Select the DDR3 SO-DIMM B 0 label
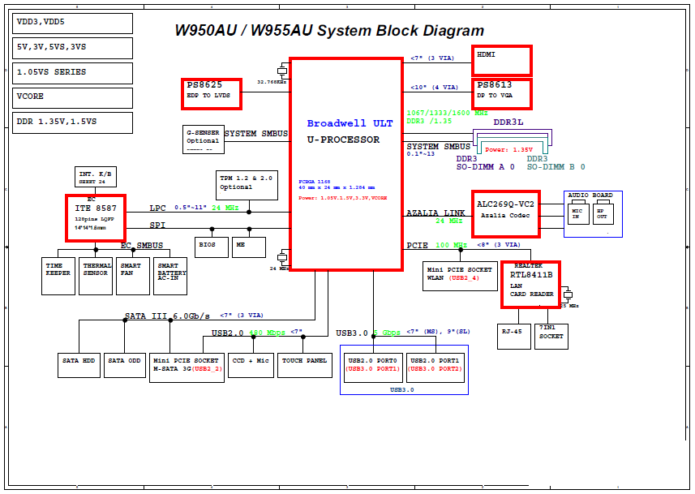 tap(556, 163)
